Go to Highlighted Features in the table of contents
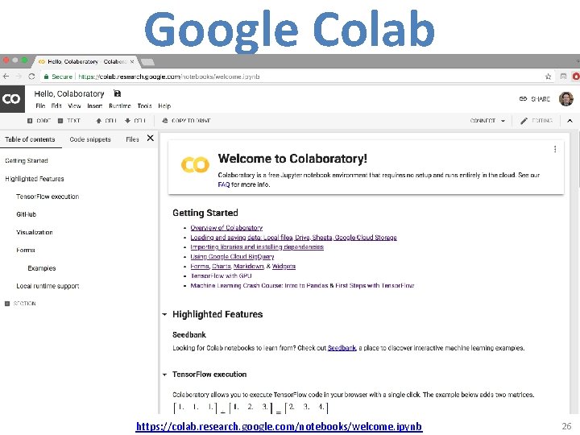 pyautogui.click(x=35, y=179)
